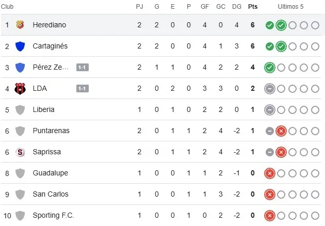Open the Cartaginés team link
The width and height of the screenshot is (325, 226).
point(50,46)
